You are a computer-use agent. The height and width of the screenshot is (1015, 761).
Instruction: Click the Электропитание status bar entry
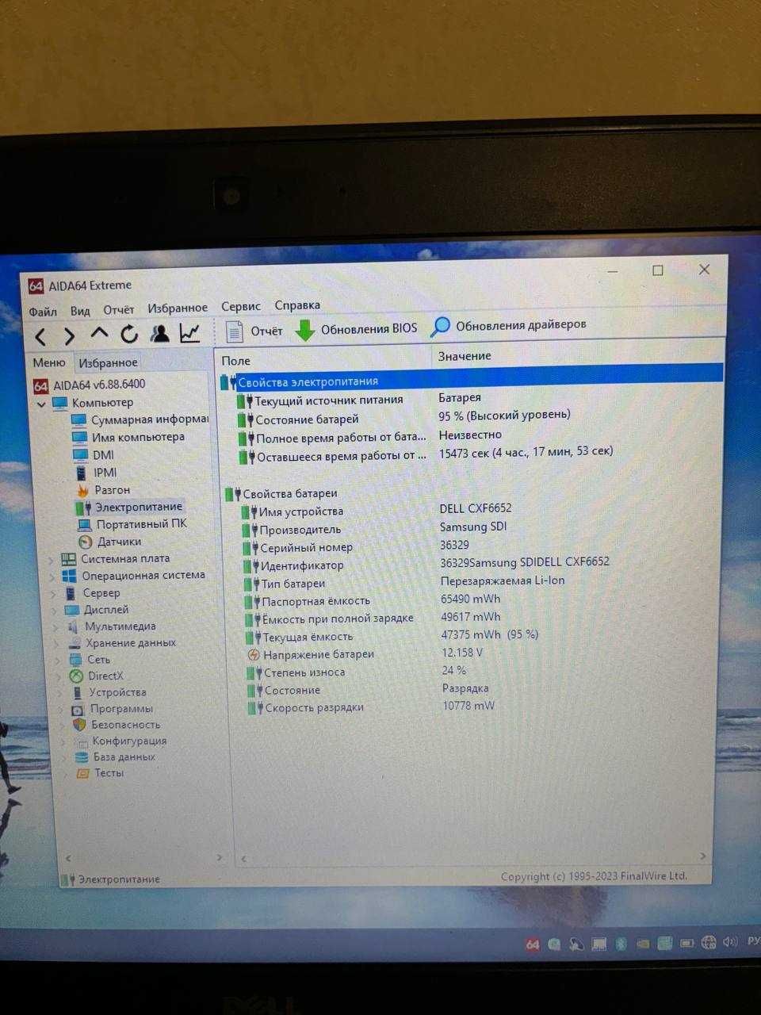tap(112, 879)
